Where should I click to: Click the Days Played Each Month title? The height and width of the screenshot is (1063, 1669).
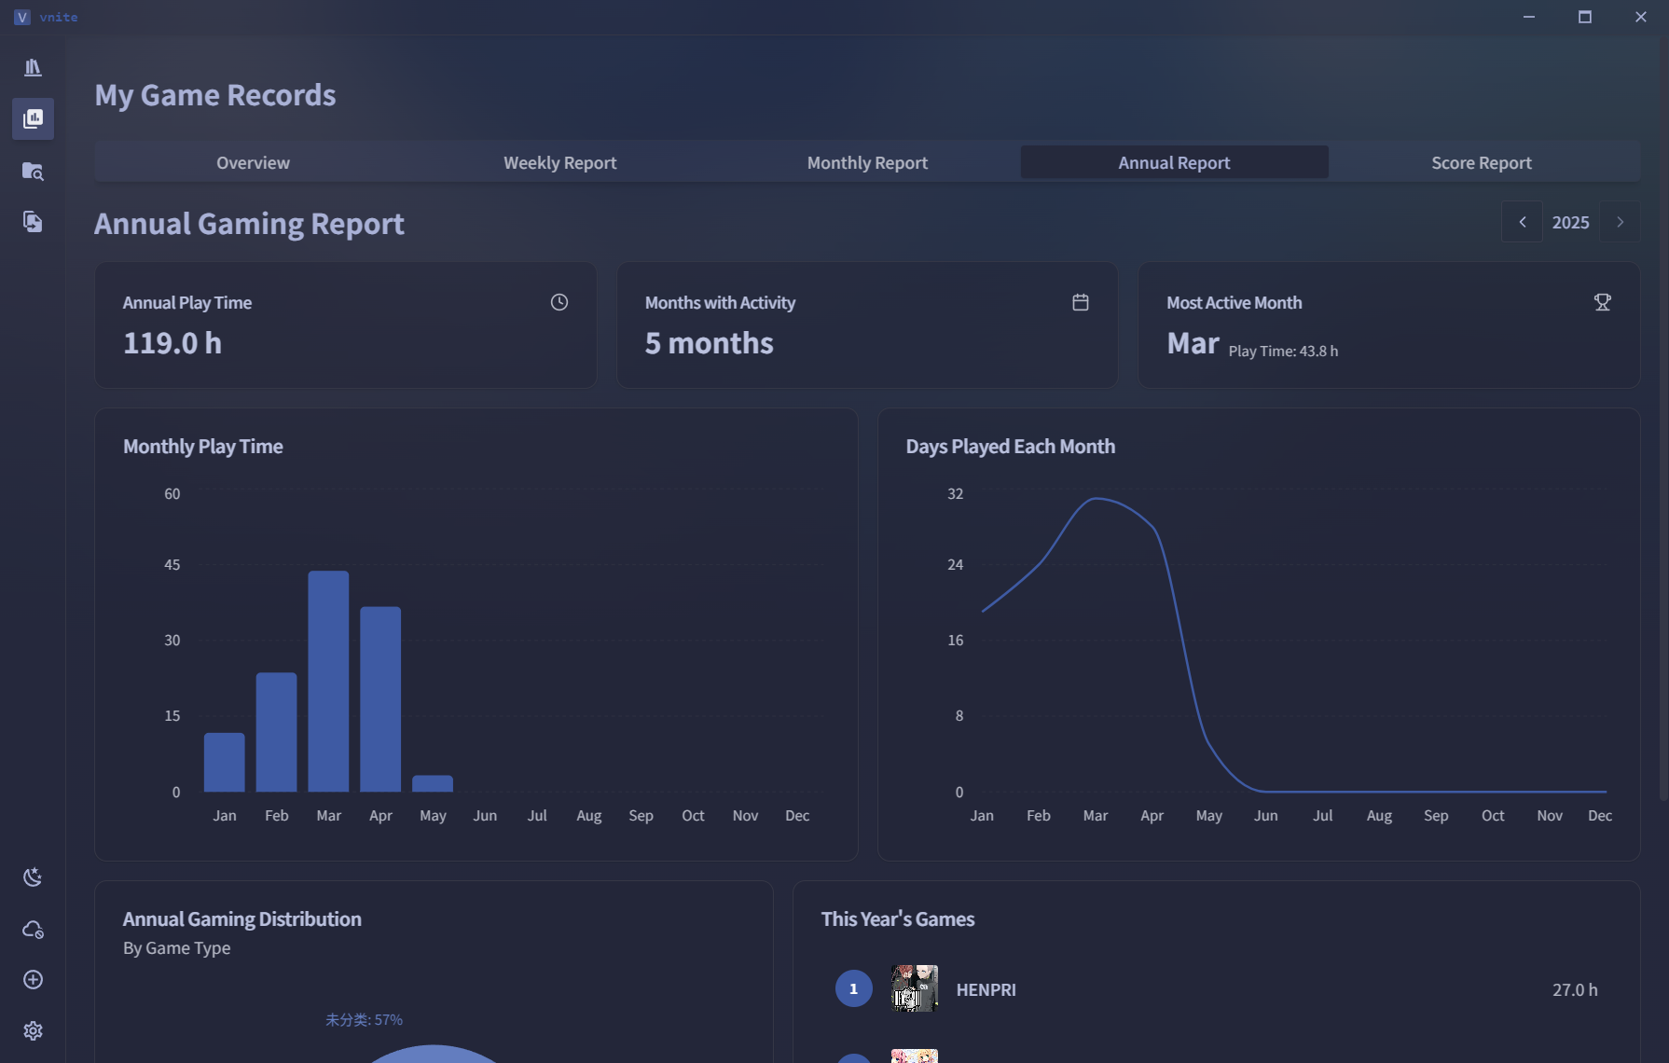click(1011, 446)
